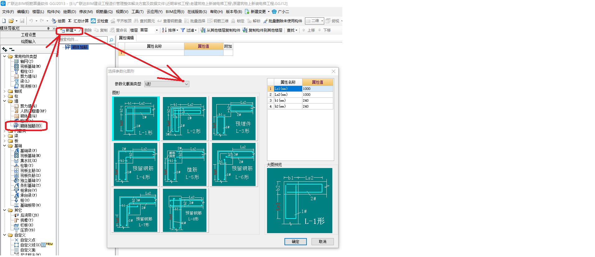This screenshot has width=595, height=257.
Task: Click expand-all plus icon in navigator
Action: [5, 49]
